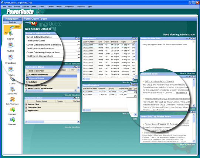Select quote row Q000000999
The image size is (200, 158).
coord(109,45)
